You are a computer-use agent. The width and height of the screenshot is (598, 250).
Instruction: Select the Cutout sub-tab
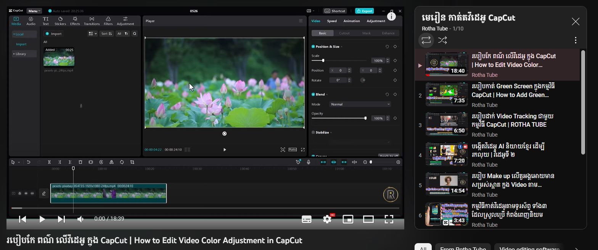(344, 33)
